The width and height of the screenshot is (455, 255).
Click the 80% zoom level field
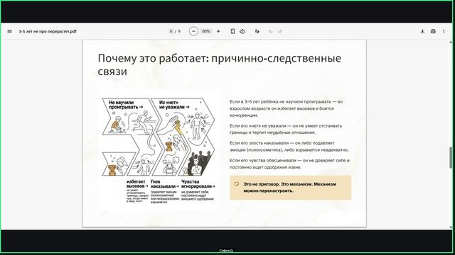tap(206, 31)
